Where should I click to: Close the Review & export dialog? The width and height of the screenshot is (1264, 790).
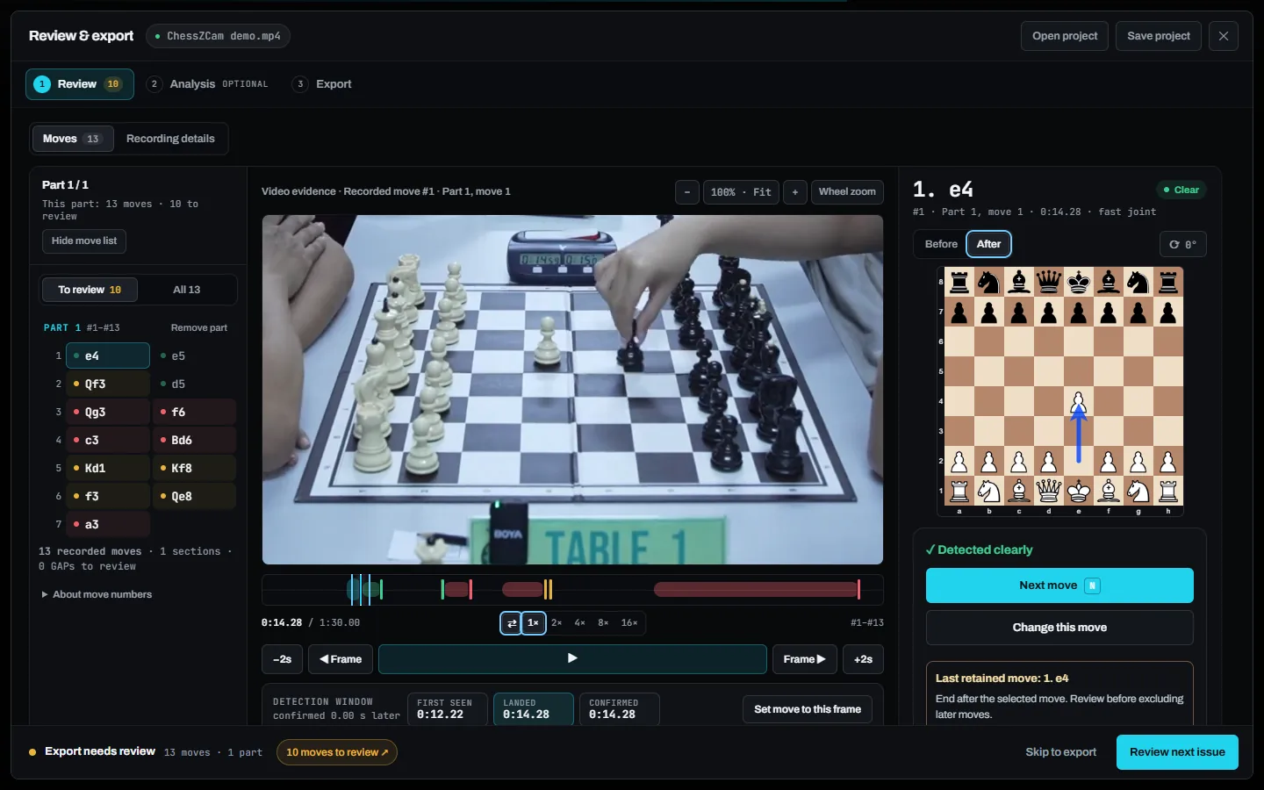click(1224, 36)
